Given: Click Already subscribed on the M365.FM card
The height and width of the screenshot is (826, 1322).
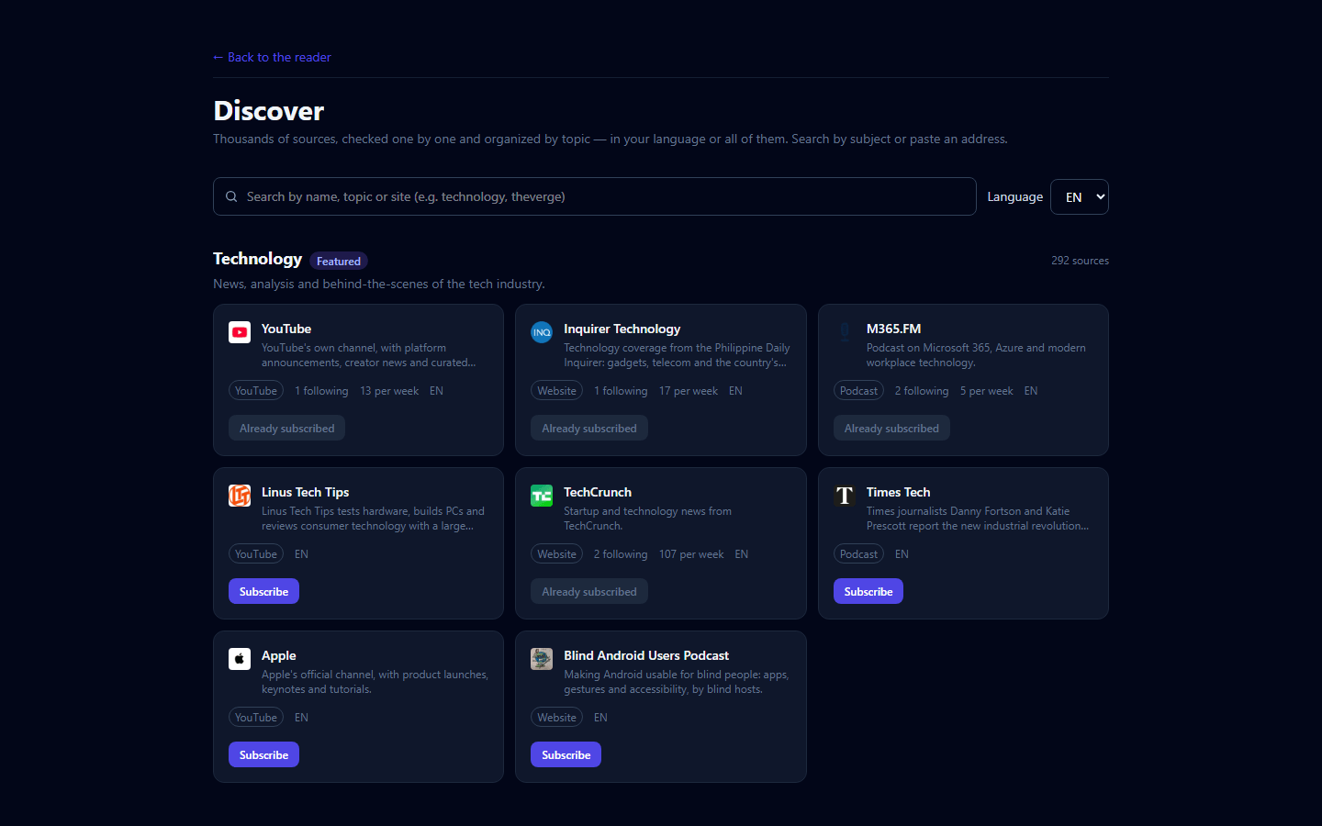Looking at the screenshot, I should pos(891,429).
